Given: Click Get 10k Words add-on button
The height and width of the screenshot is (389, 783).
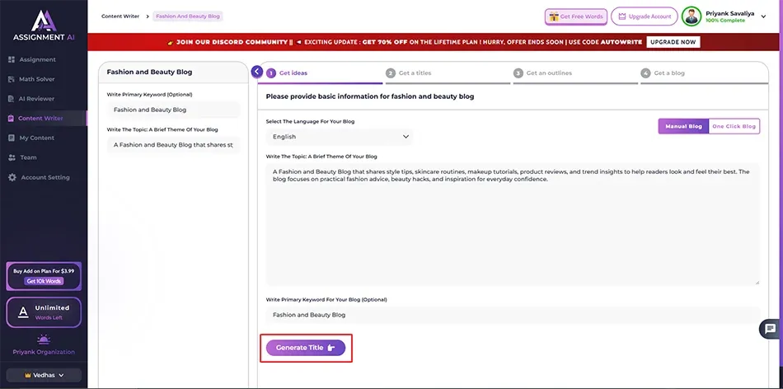Looking at the screenshot, I should (43, 281).
